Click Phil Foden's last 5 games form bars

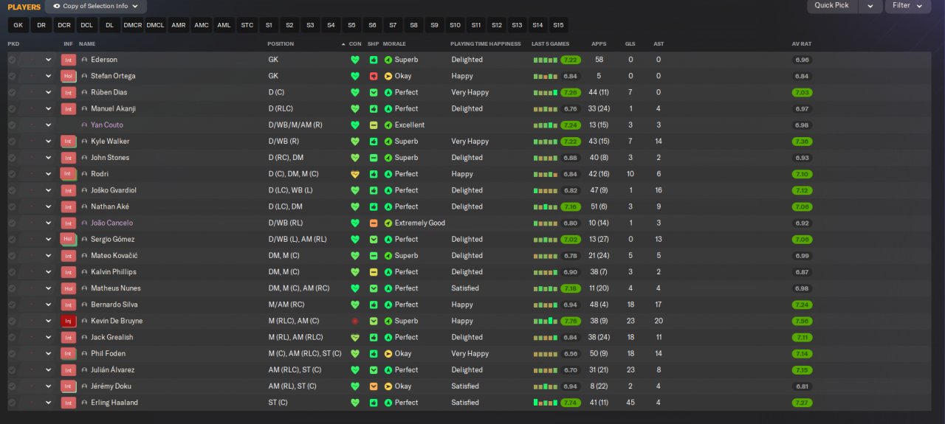(545, 354)
